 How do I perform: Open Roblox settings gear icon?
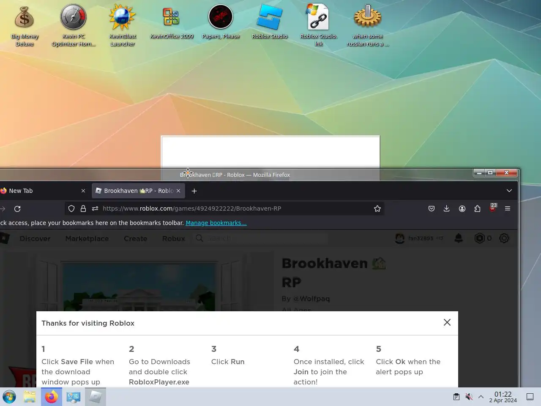click(x=504, y=239)
